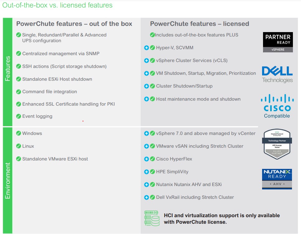Open the Partner Ready vSphere badge
The height and width of the screenshot is (234, 301).
click(x=278, y=42)
